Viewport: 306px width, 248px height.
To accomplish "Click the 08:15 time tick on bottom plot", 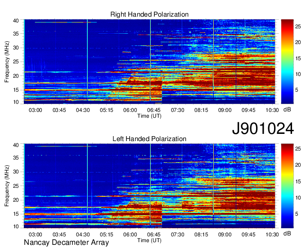I will click(x=201, y=235).
